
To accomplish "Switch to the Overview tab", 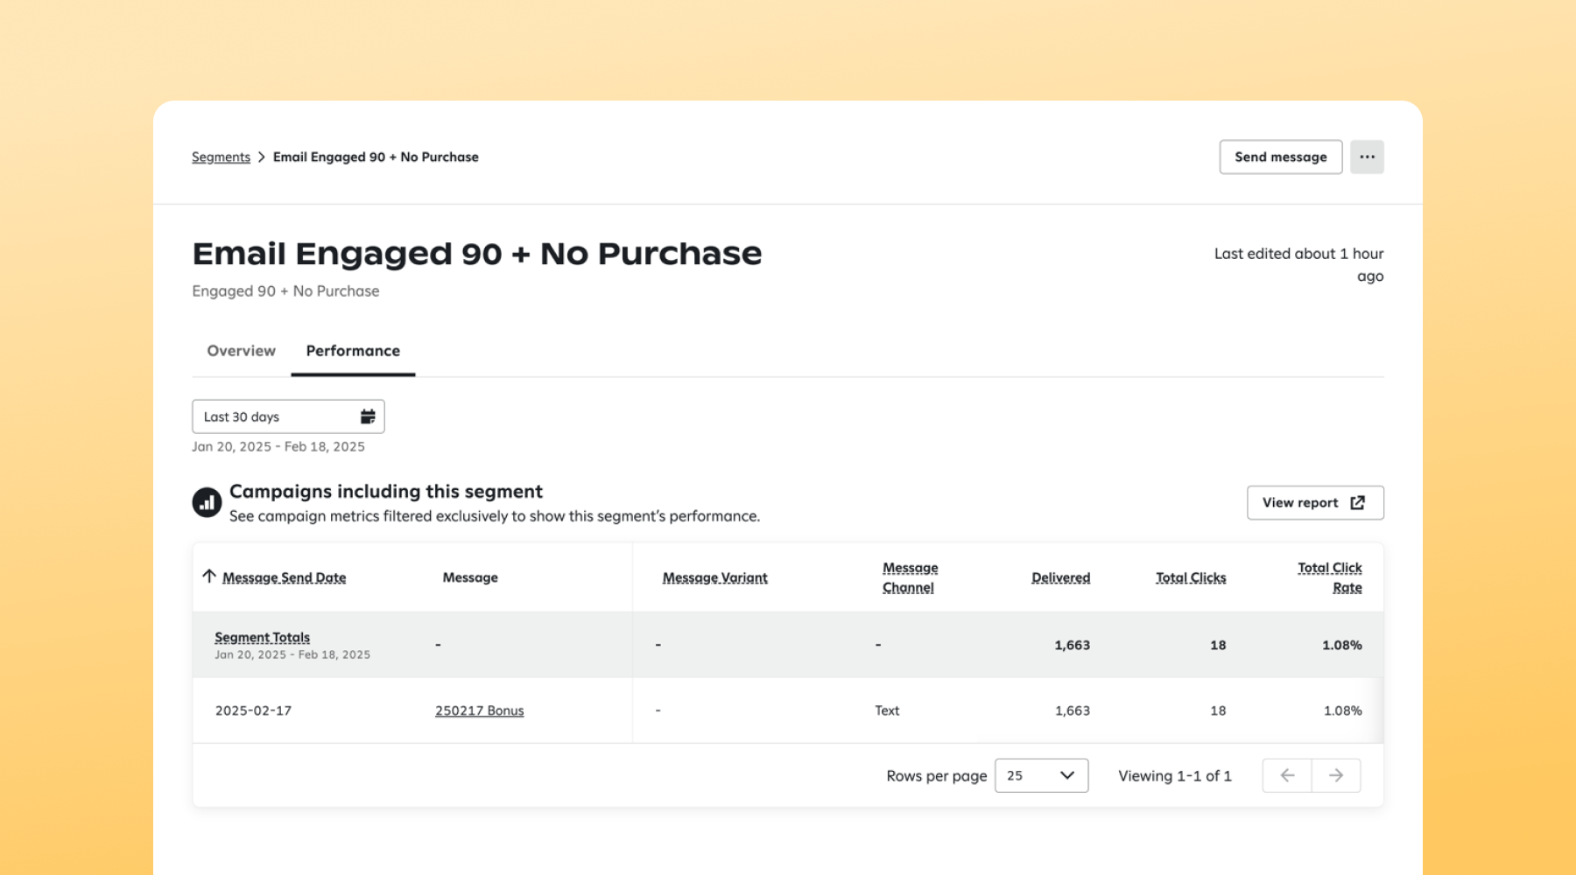I will coord(241,351).
